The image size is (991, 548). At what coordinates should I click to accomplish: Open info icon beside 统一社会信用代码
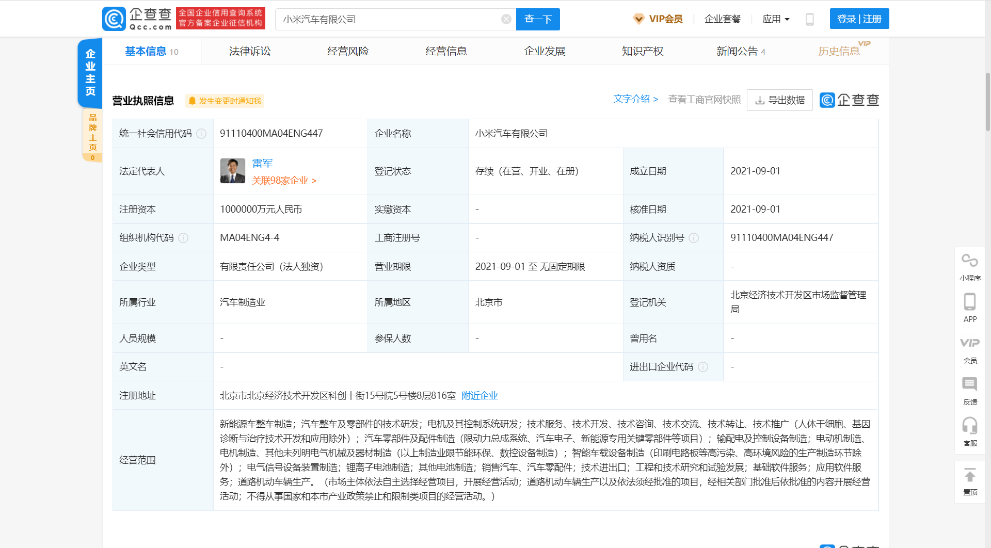coord(201,134)
